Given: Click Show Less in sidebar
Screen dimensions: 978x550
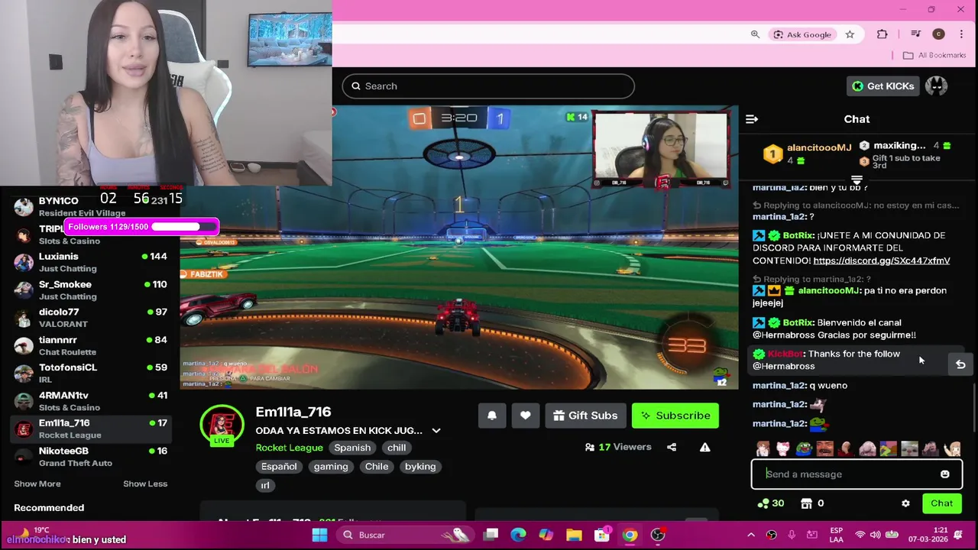Looking at the screenshot, I should pyautogui.click(x=145, y=484).
